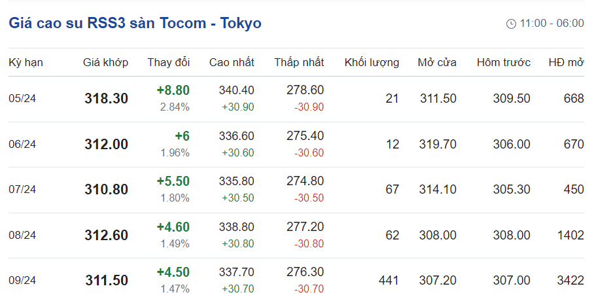Click the 318.30 matched price

tap(106, 99)
